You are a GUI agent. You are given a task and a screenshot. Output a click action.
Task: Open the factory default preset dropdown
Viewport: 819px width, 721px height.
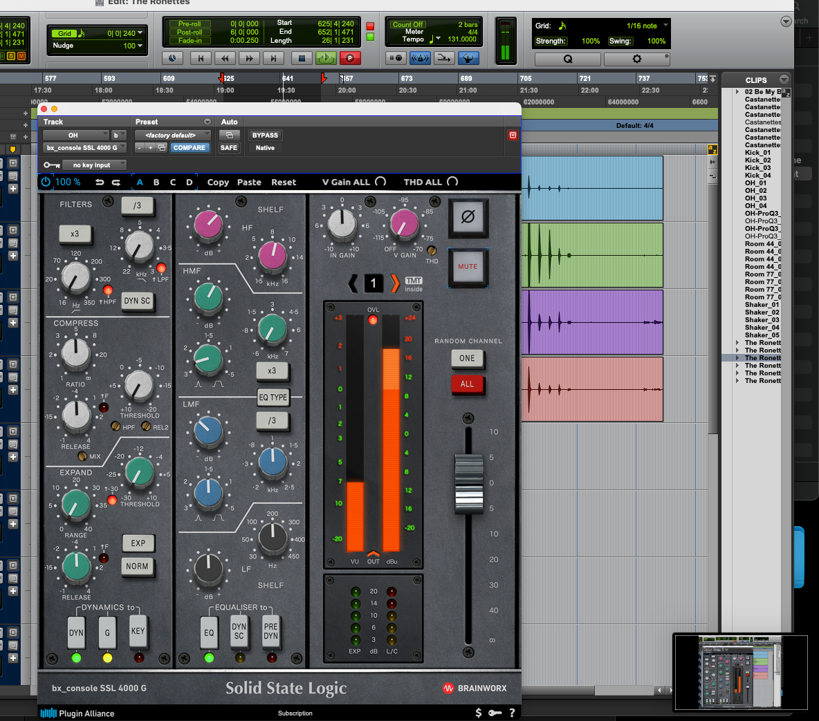click(x=172, y=135)
